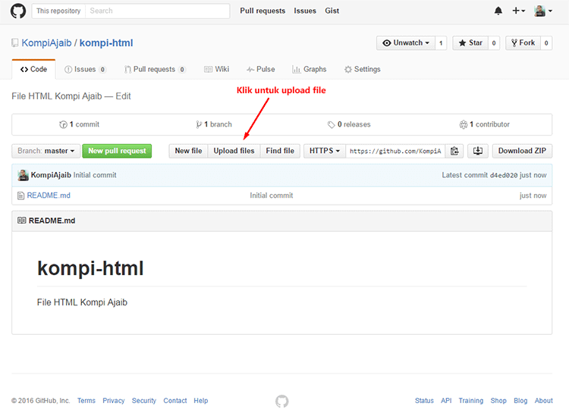The height and width of the screenshot is (419, 569).
Task: Open the README.md row's Initial commit message
Action: (271, 195)
